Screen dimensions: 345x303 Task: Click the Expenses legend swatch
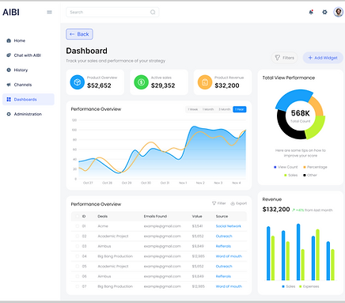click(300, 286)
